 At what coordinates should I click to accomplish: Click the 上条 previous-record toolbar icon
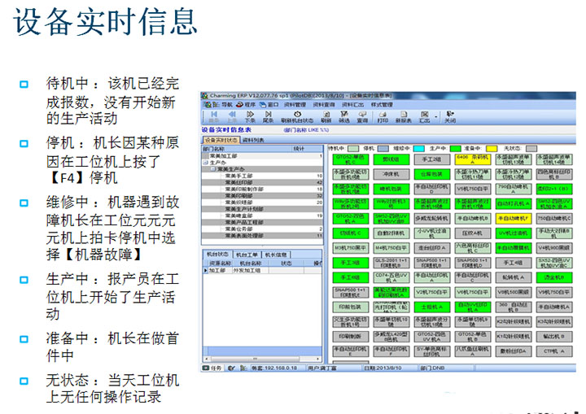[x=232, y=116]
